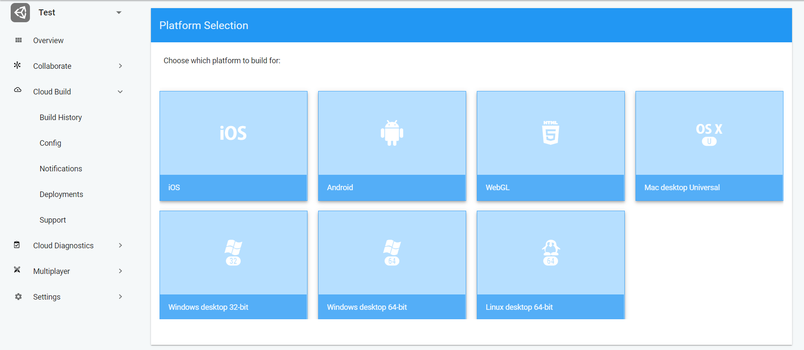Collapse the Cloud Build section chevron
This screenshot has height=350, width=804.
click(x=120, y=92)
